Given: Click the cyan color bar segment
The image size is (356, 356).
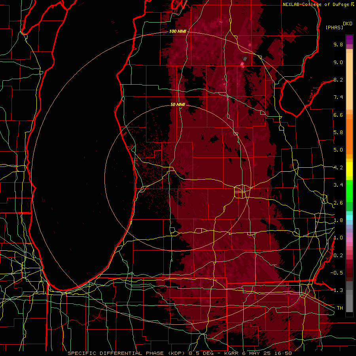Looking at the screenshot, I should coord(349,218).
